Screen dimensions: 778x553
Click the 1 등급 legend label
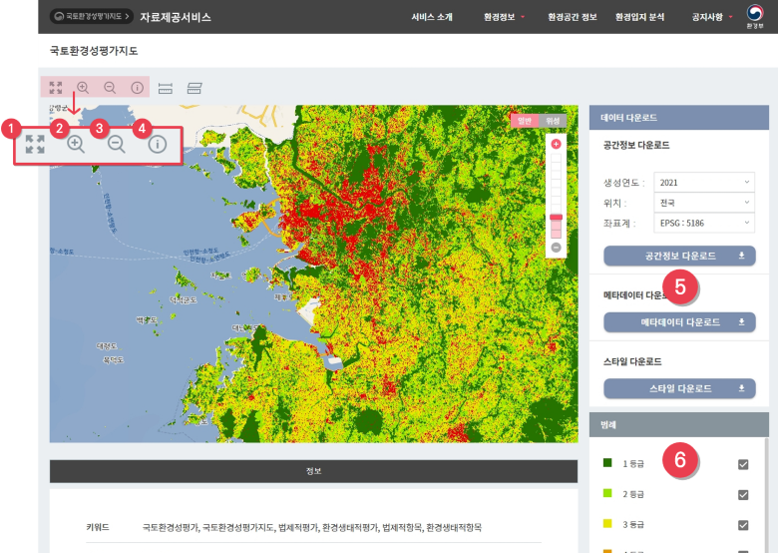(x=633, y=464)
